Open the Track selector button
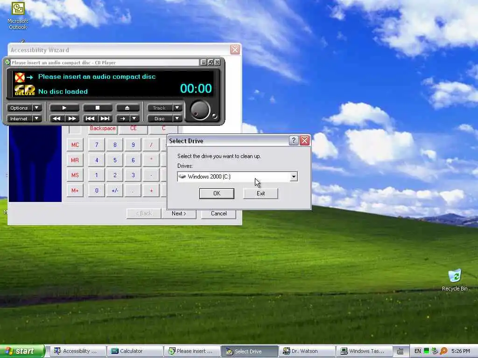 160,108
